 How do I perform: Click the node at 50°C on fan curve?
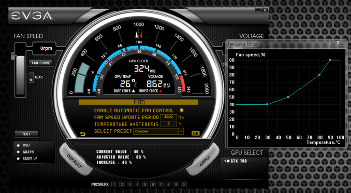coord(288,97)
